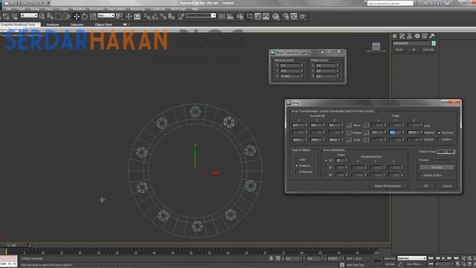Open Select by Name tool
The width and height of the screenshot is (476, 268).
coord(50,16)
